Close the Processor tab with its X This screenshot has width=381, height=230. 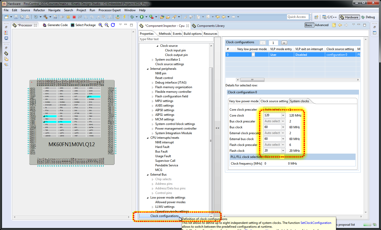pyautogui.click(x=35, y=25)
